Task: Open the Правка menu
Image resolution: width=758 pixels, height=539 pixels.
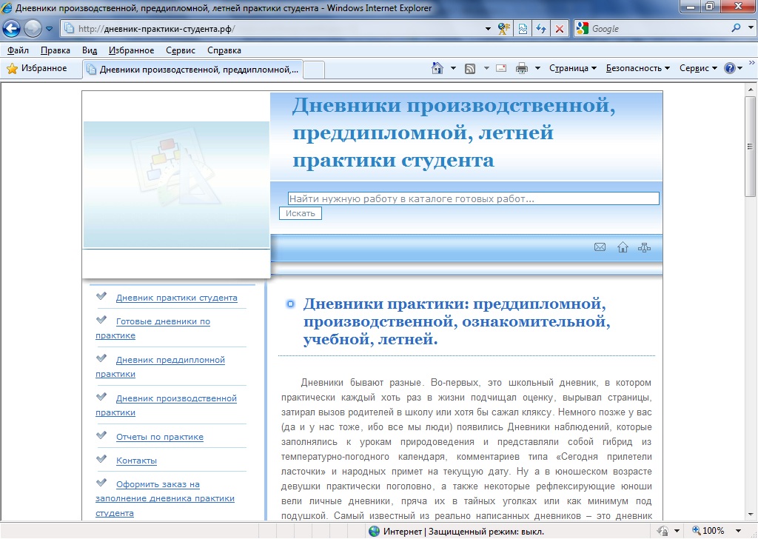Action: click(x=55, y=50)
